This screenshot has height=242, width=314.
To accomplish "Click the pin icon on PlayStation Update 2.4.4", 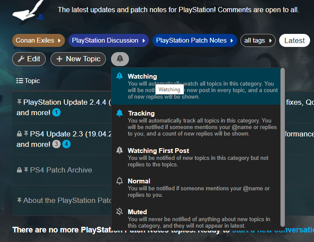I will pyautogui.click(x=19, y=102).
